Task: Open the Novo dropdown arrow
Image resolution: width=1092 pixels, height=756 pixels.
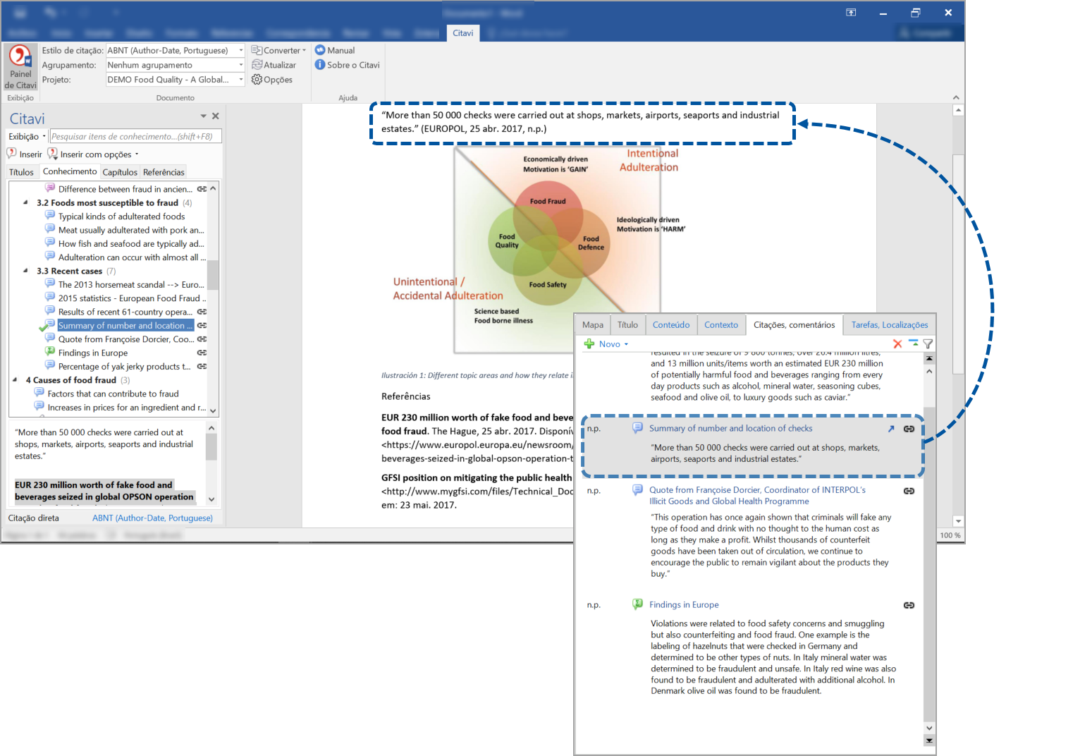Action: coord(626,344)
